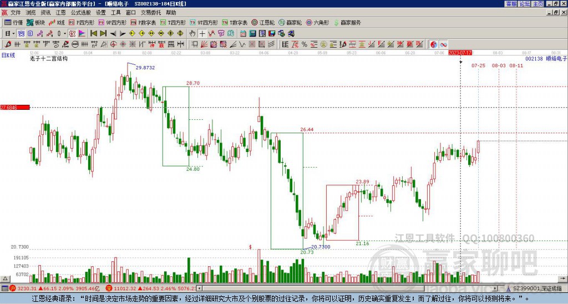Select the percent % line tool
The width and height of the screenshot is (568, 304).
pyautogui.click(x=305, y=44)
